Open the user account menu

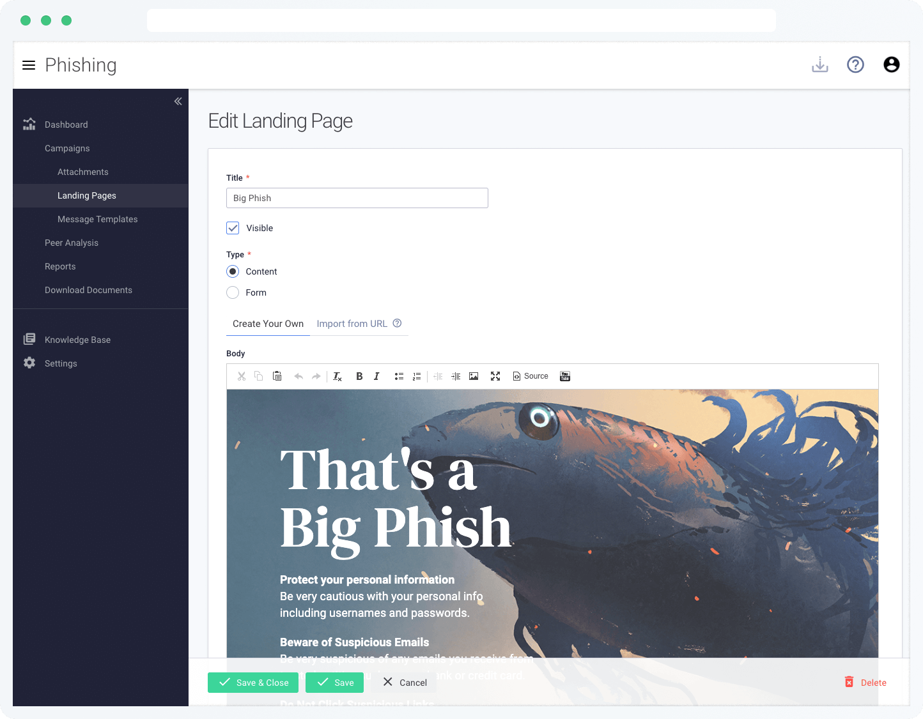[892, 64]
